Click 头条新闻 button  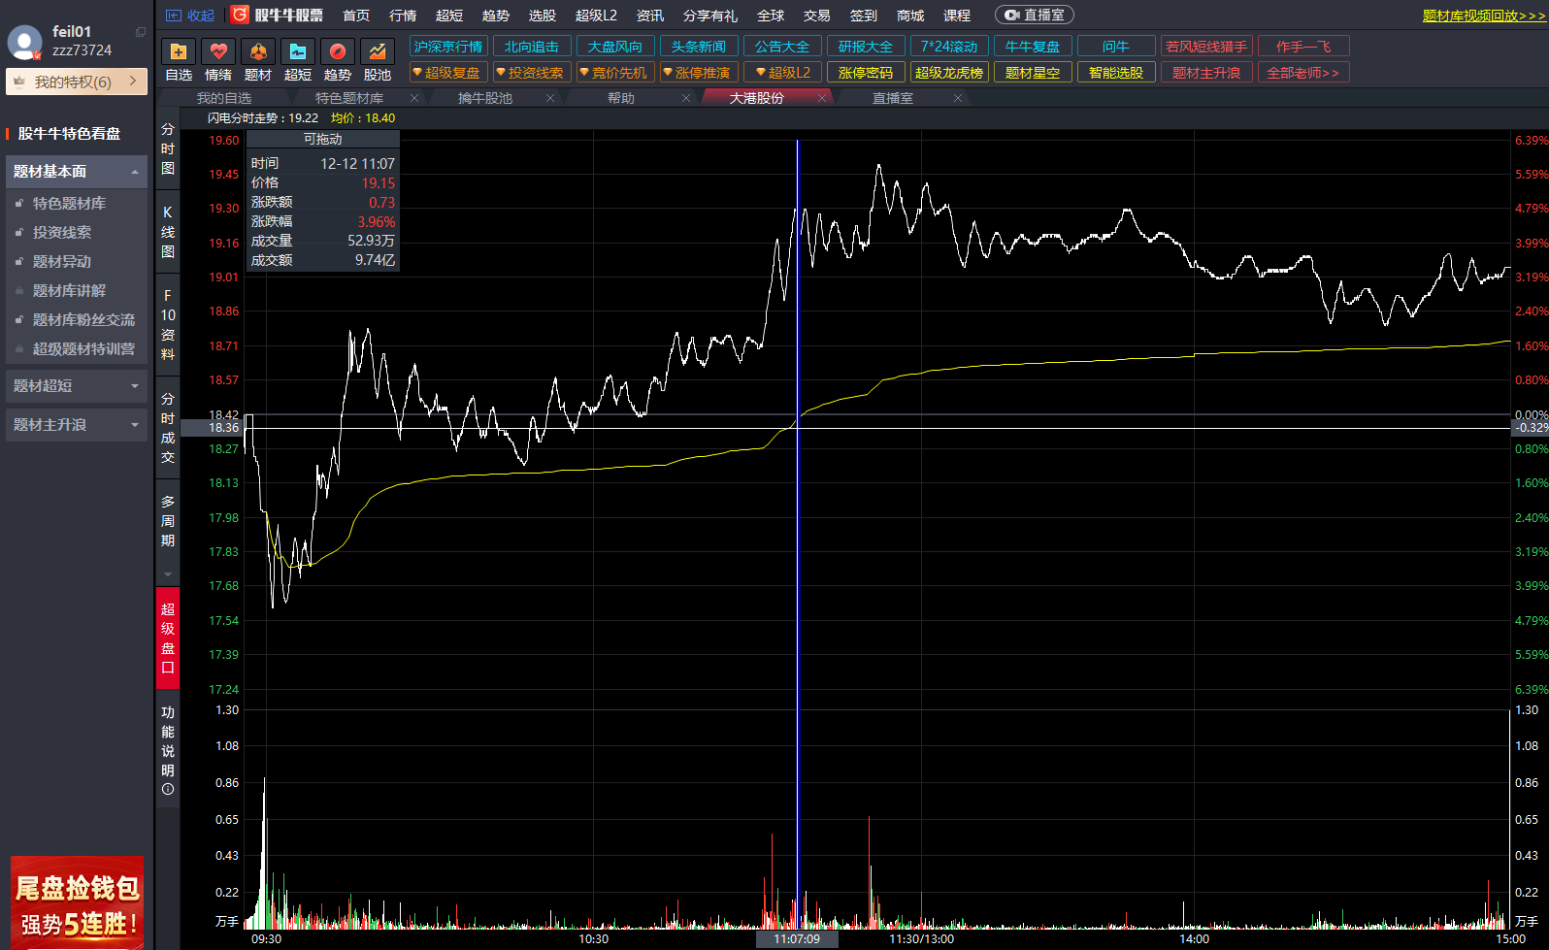pos(699,47)
